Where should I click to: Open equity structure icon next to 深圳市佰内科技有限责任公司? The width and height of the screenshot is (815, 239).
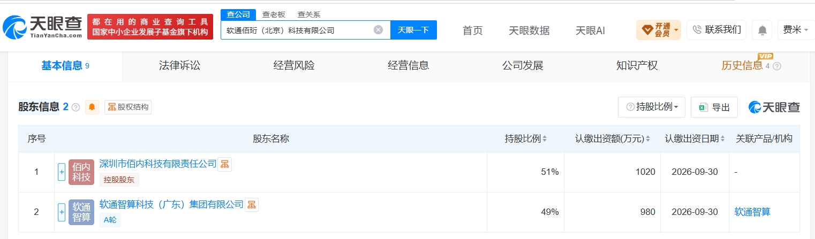[x=225, y=164]
